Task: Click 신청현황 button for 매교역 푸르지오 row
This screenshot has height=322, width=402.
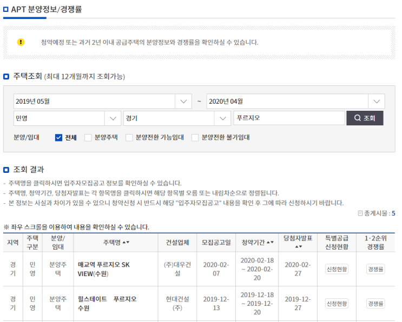Action: pyautogui.click(x=337, y=269)
